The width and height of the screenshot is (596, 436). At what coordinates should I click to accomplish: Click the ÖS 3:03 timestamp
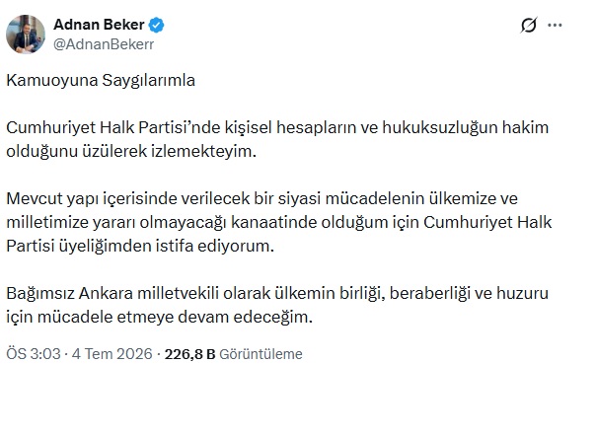34,354
